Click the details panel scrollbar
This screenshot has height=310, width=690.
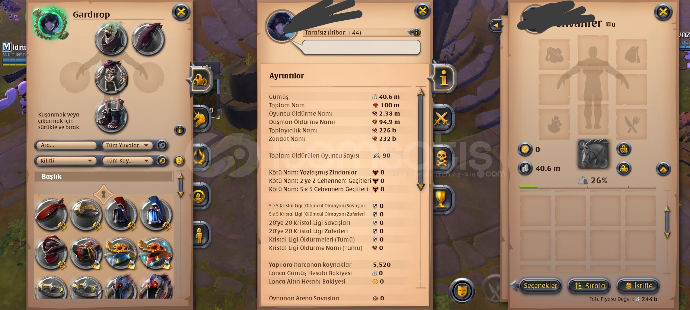(x=421, y=140)
